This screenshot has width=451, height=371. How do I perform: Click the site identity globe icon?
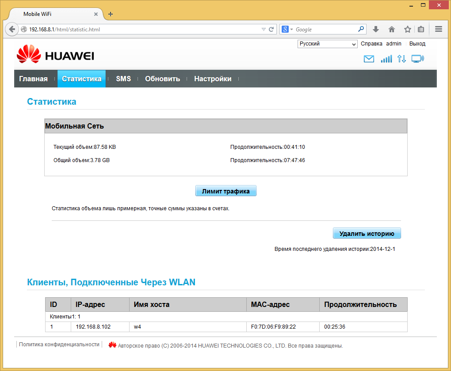click(x=24, y=29)
